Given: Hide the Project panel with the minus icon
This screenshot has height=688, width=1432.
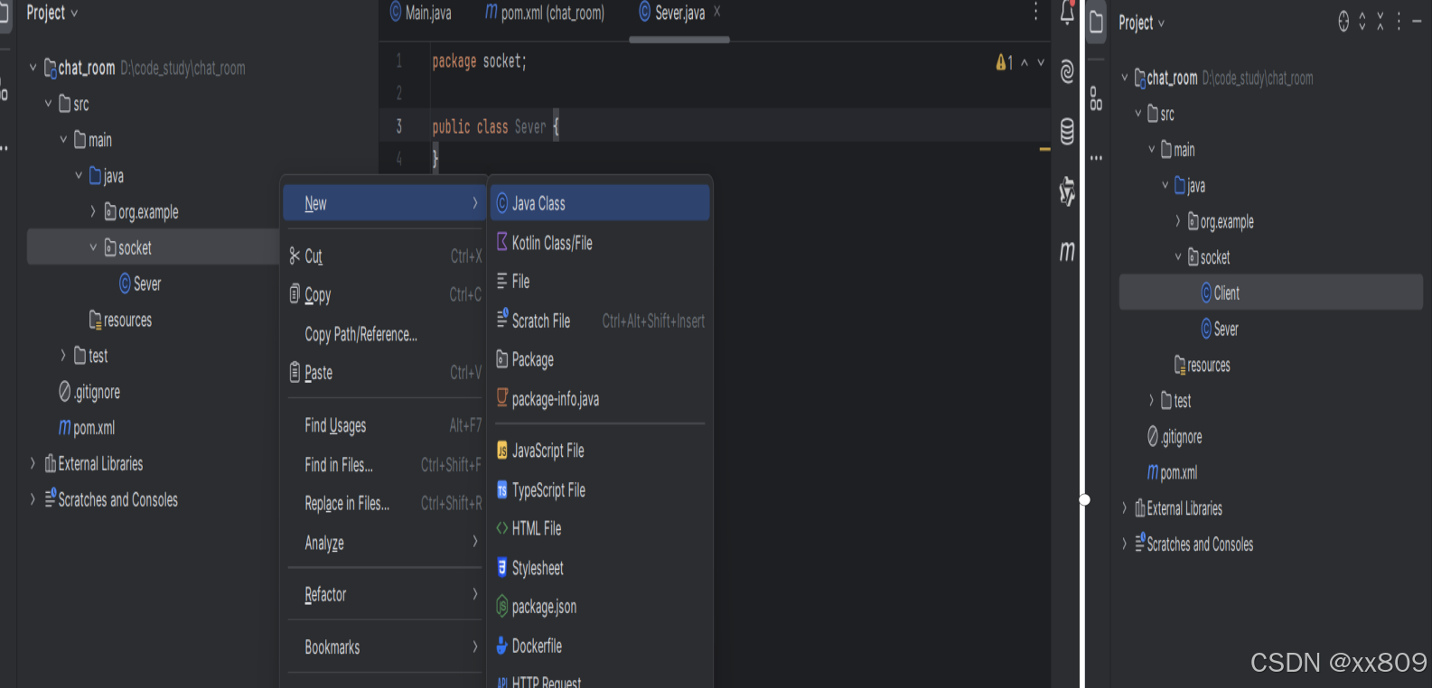Looking at the screenshot, I should [1417, 22].
